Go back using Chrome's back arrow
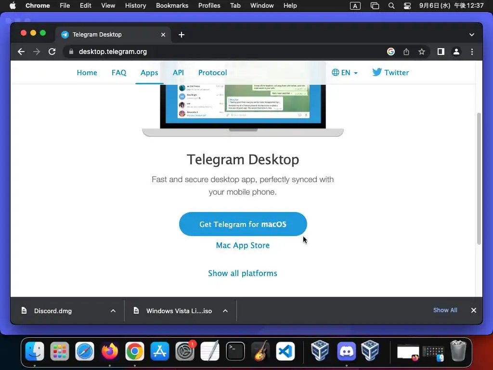Viewport: 493px width, 370px height. pos(21,52)
